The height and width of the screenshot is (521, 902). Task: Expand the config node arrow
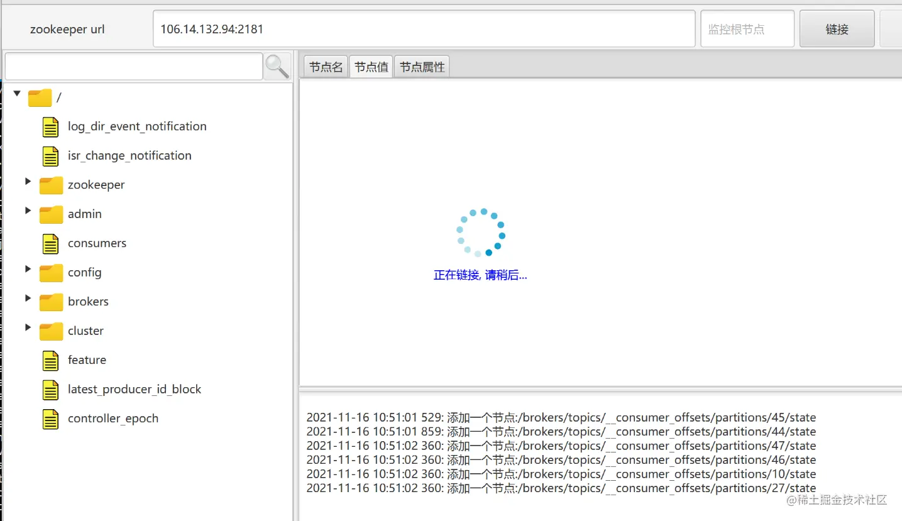(x=28, y=268)
